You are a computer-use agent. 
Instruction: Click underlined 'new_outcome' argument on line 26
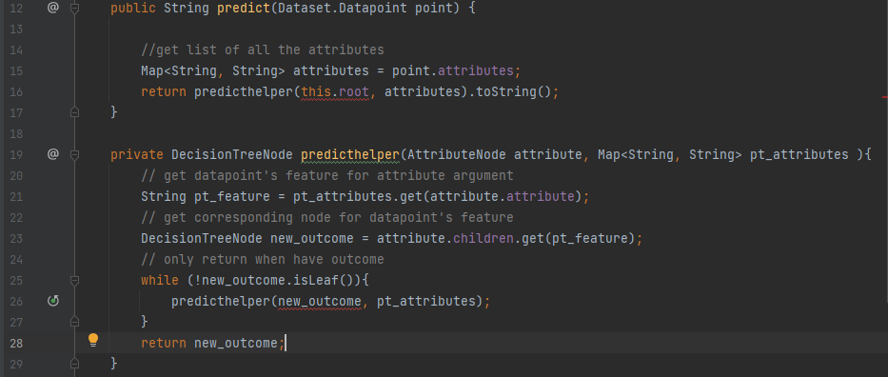(x=320, y=301)
